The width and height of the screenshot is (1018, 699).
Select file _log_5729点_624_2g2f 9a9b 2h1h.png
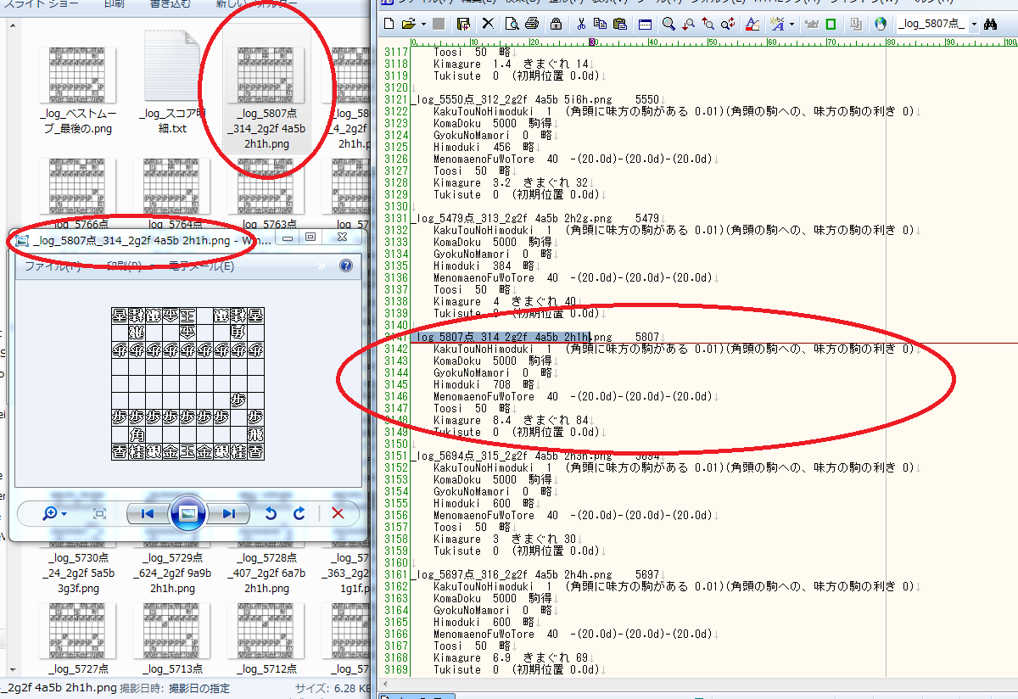(172, 573)
